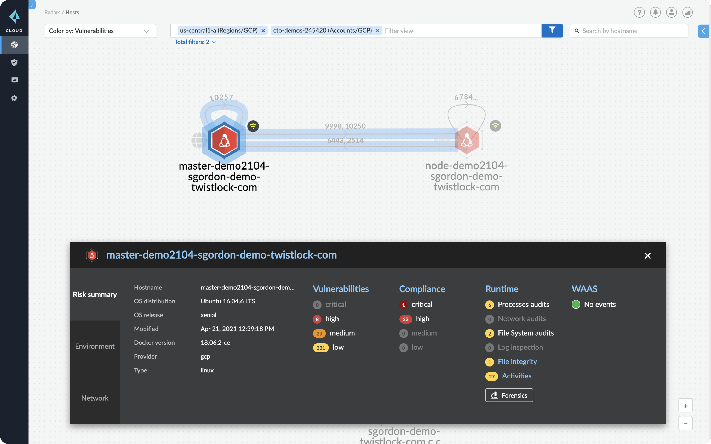Click the Forensics button in Runtime section
711x444 pixels.
[509, 394]
